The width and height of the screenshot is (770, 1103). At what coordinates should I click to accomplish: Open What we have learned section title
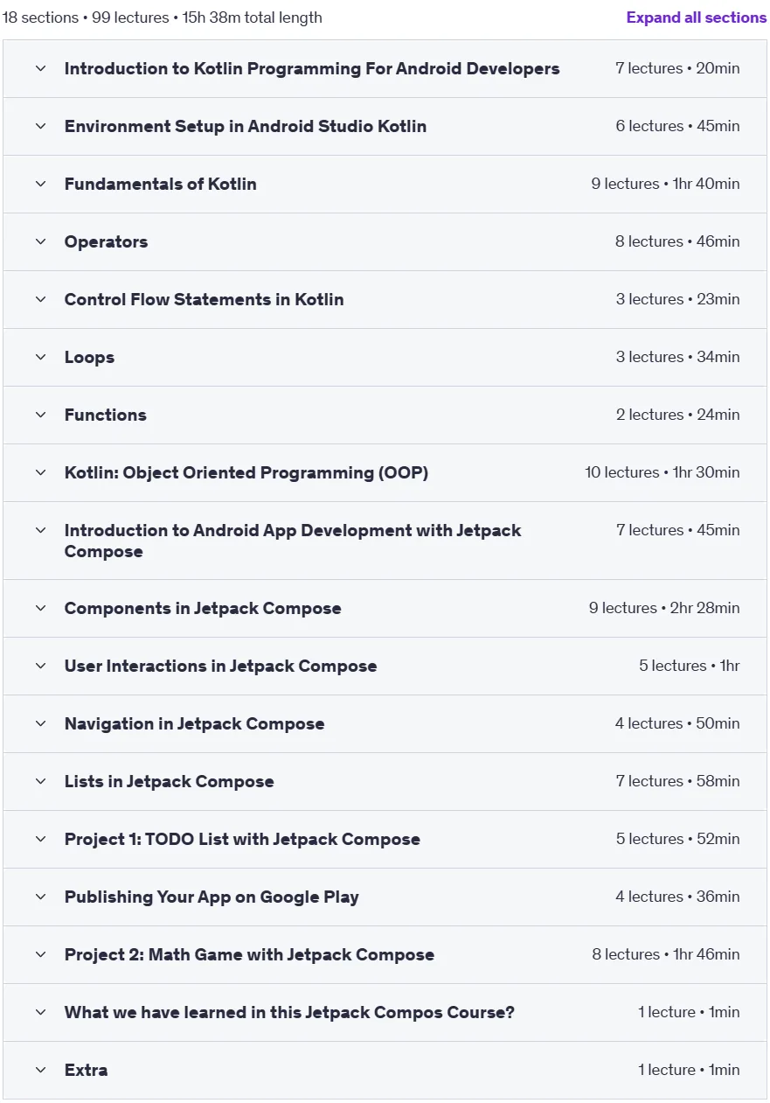(289, 1012)
